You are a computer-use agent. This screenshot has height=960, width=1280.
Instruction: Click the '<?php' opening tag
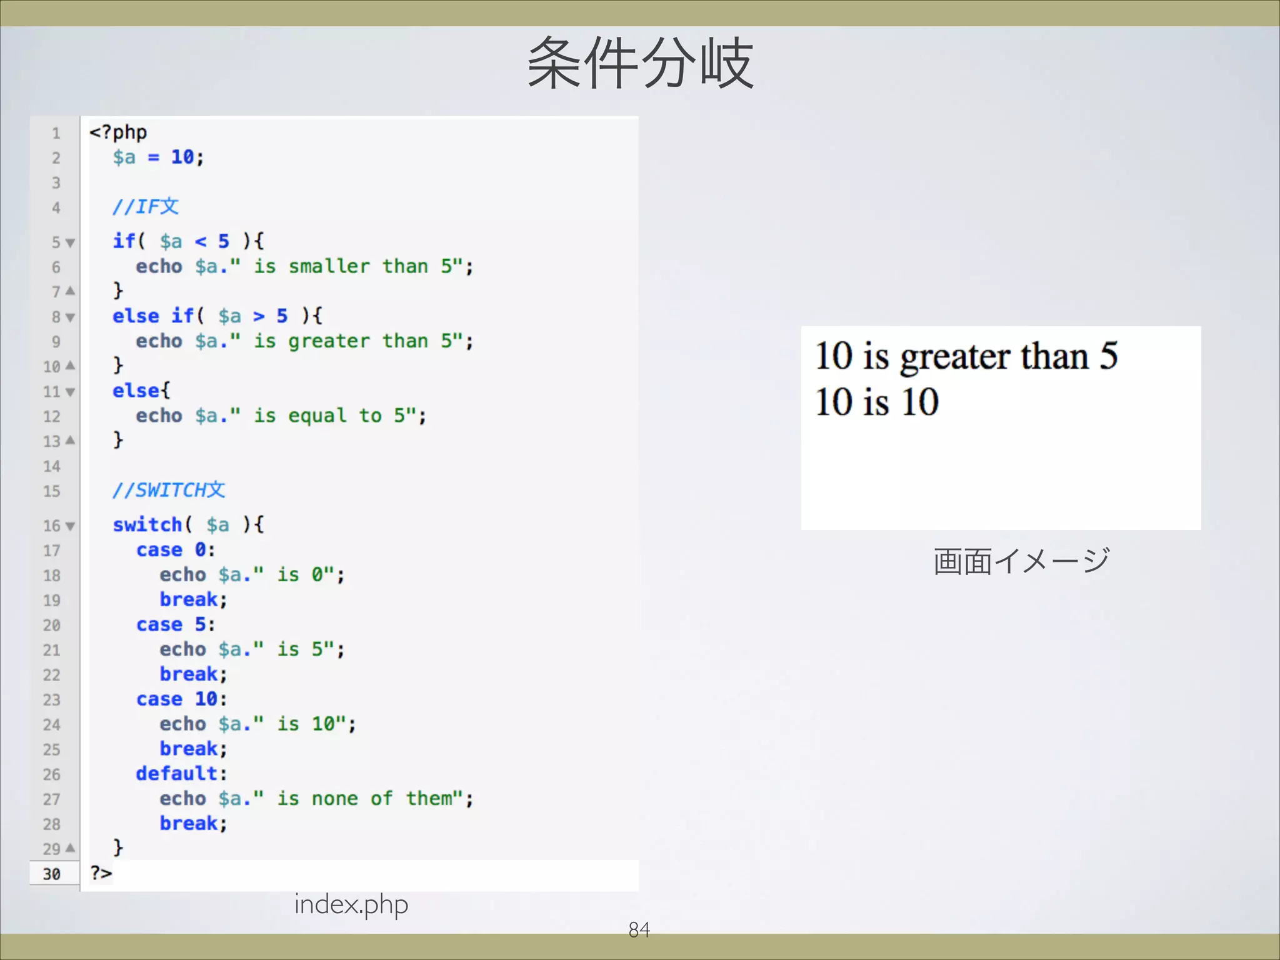click(118, 132)
